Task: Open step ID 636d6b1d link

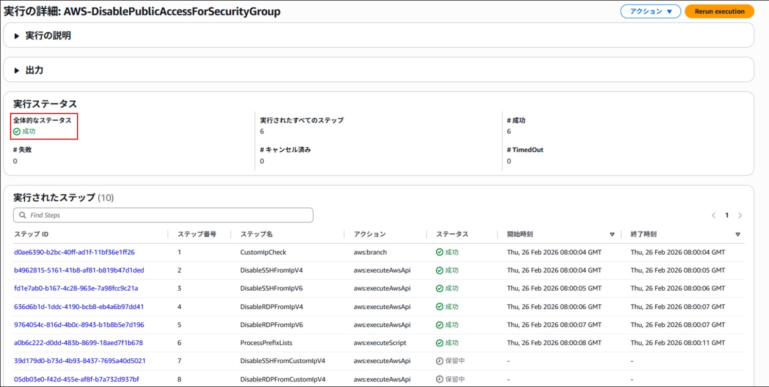Action: pyautogui.click(x=79, y=307)
